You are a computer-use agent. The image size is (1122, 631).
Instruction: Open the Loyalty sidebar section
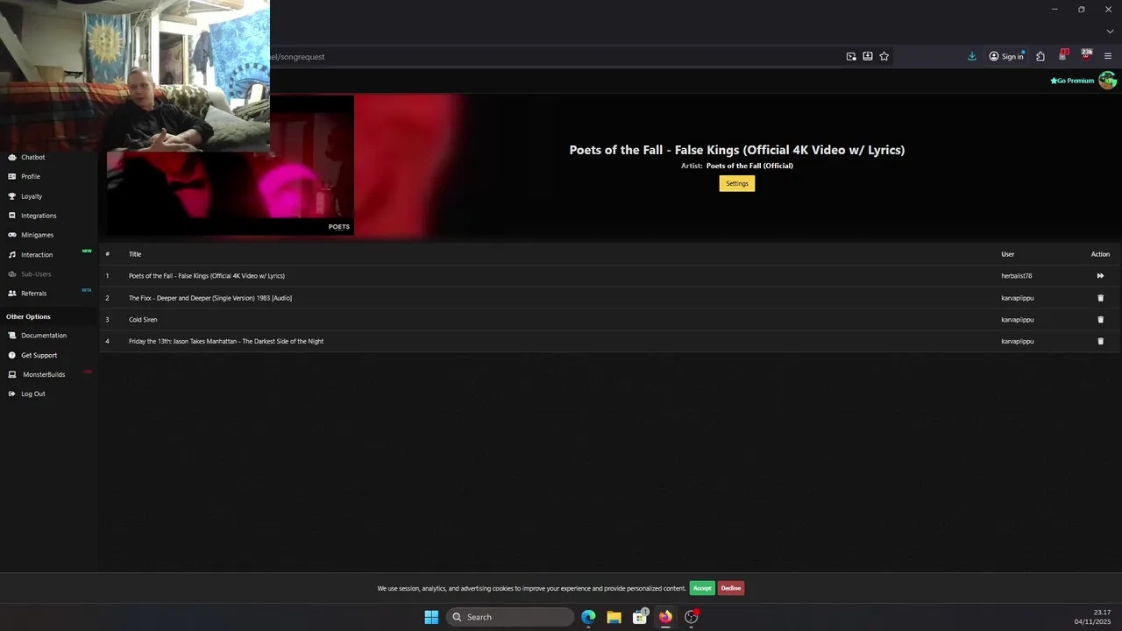point(32,196)
